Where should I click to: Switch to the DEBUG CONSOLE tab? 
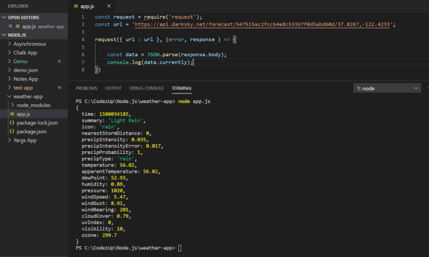coord(146,88)
